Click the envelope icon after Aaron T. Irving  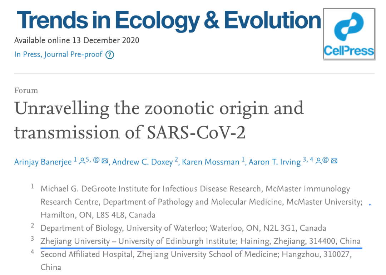[x=335, y=161]
